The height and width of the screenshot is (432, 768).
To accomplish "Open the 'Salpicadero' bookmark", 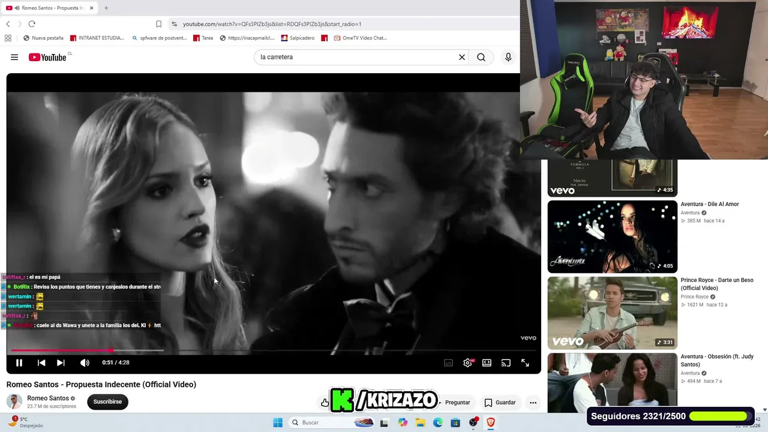I will click(x=298, y=38).
